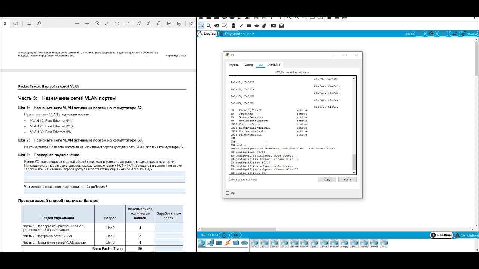This screenshot has height=269, width=479.
Task: Pick the 2901 router device
Action: 274,244
